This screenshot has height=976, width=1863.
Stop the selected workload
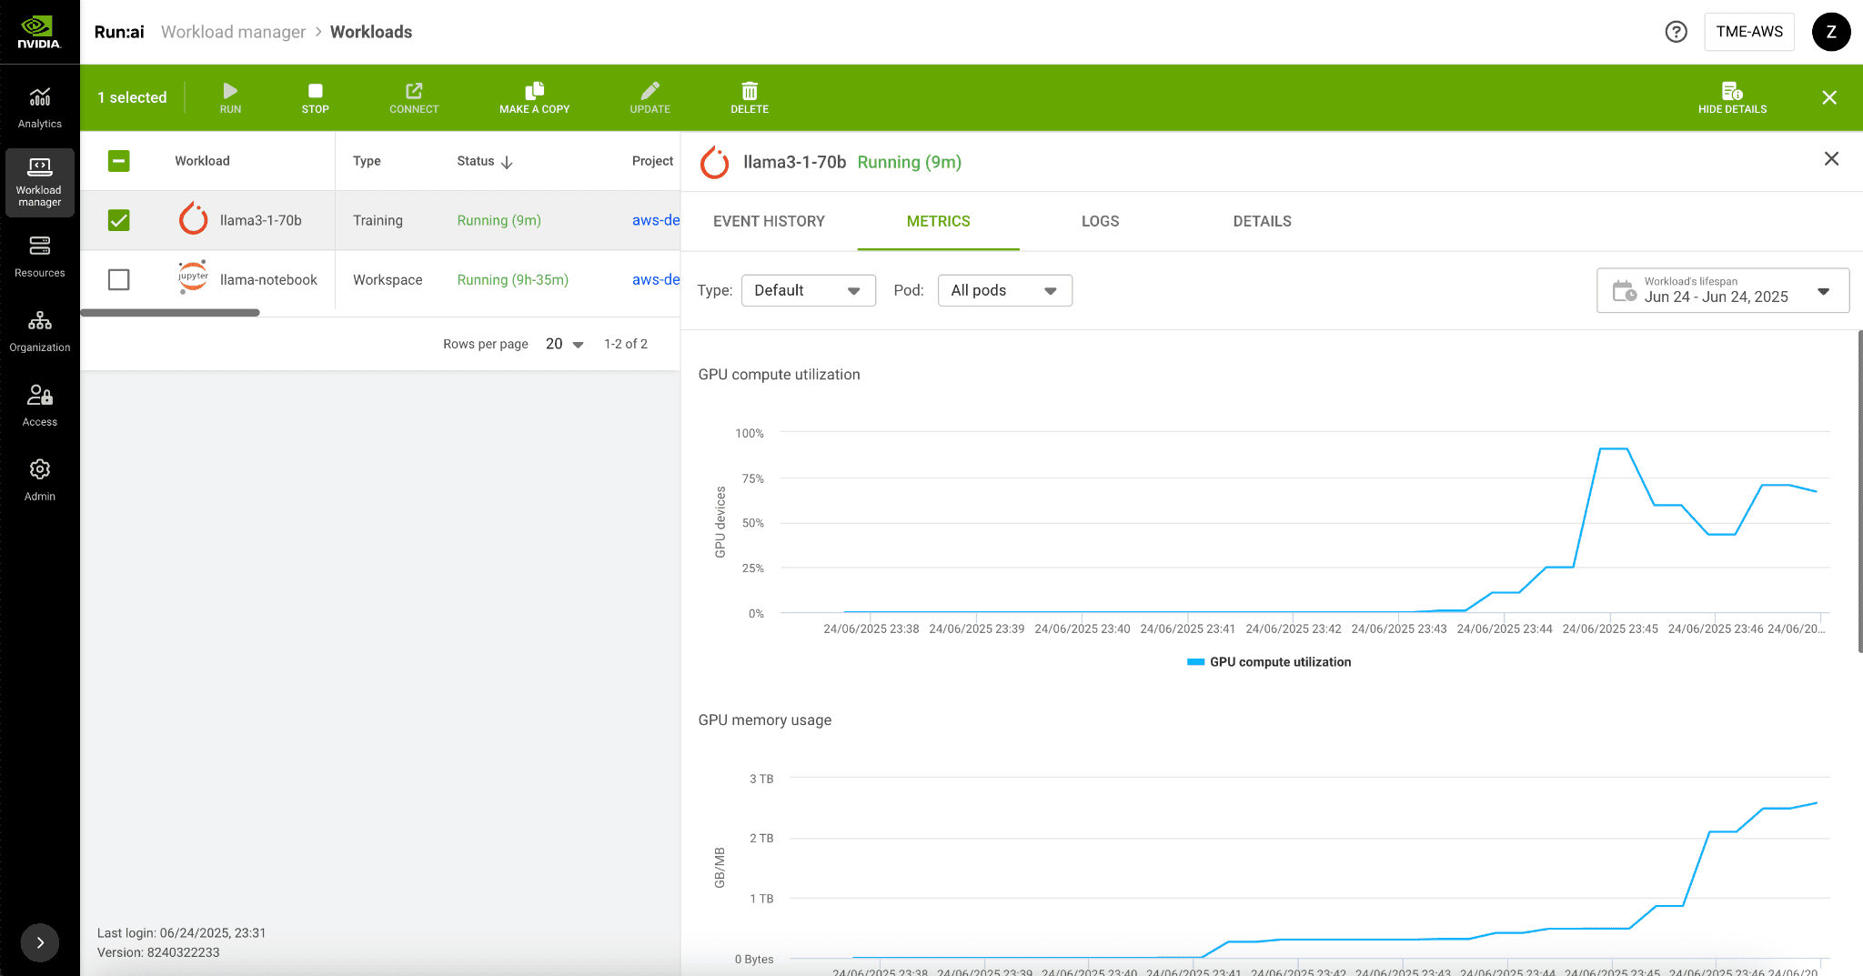[315, 97]
